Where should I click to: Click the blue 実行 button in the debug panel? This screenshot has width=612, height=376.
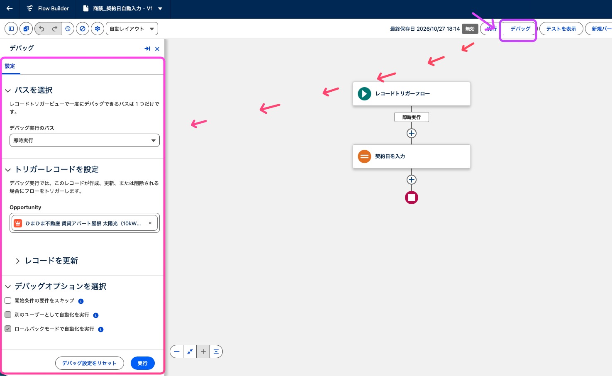(143, 363)
